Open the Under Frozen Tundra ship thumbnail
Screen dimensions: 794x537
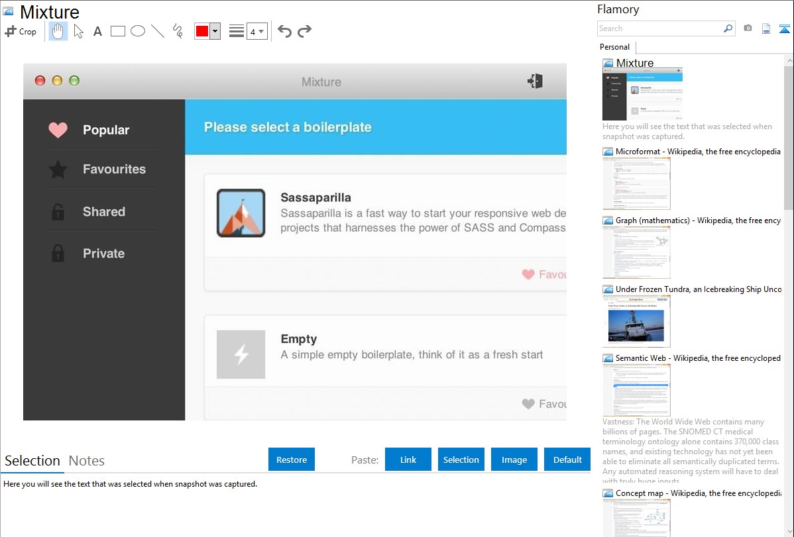click(x=636, y=321)
